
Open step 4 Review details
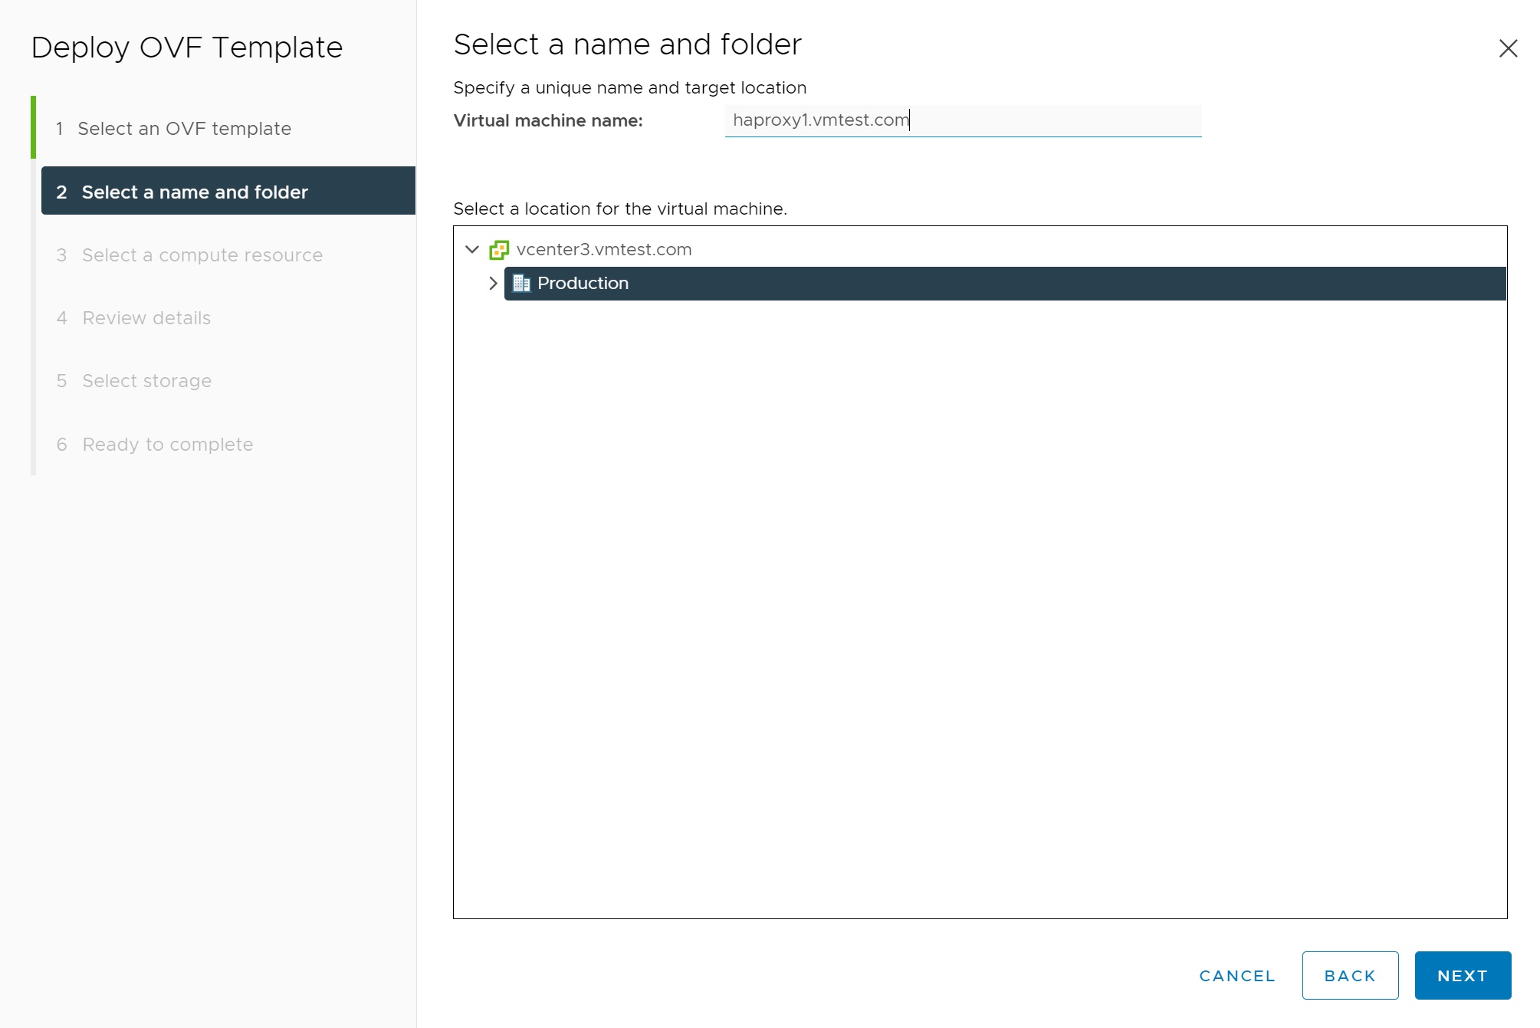(x=146, y=318)
